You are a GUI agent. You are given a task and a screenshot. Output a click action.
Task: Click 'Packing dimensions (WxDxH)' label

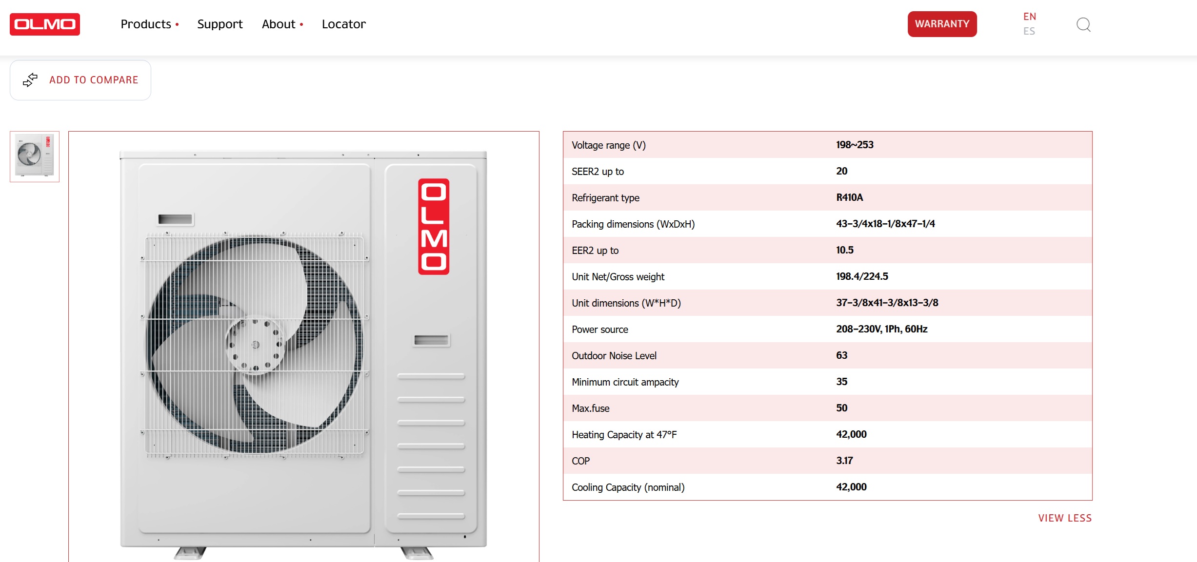coord(633,224)
